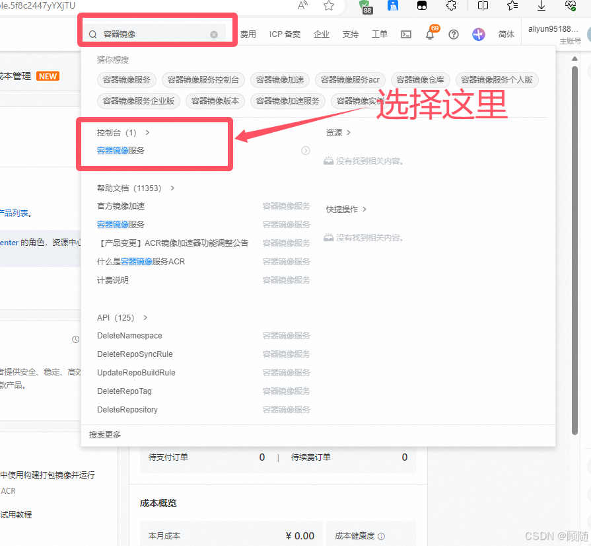Select suggestion 容器镜像服务个人版
This screenshot has height=546, width=591.
pyautogui.click(x=497, y=80)
